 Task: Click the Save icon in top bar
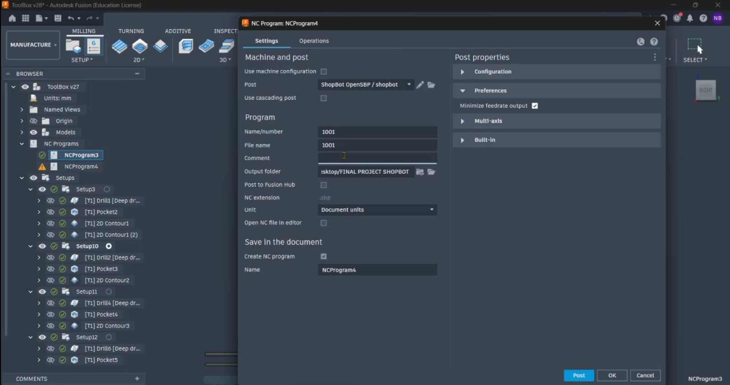click(58, 18)
